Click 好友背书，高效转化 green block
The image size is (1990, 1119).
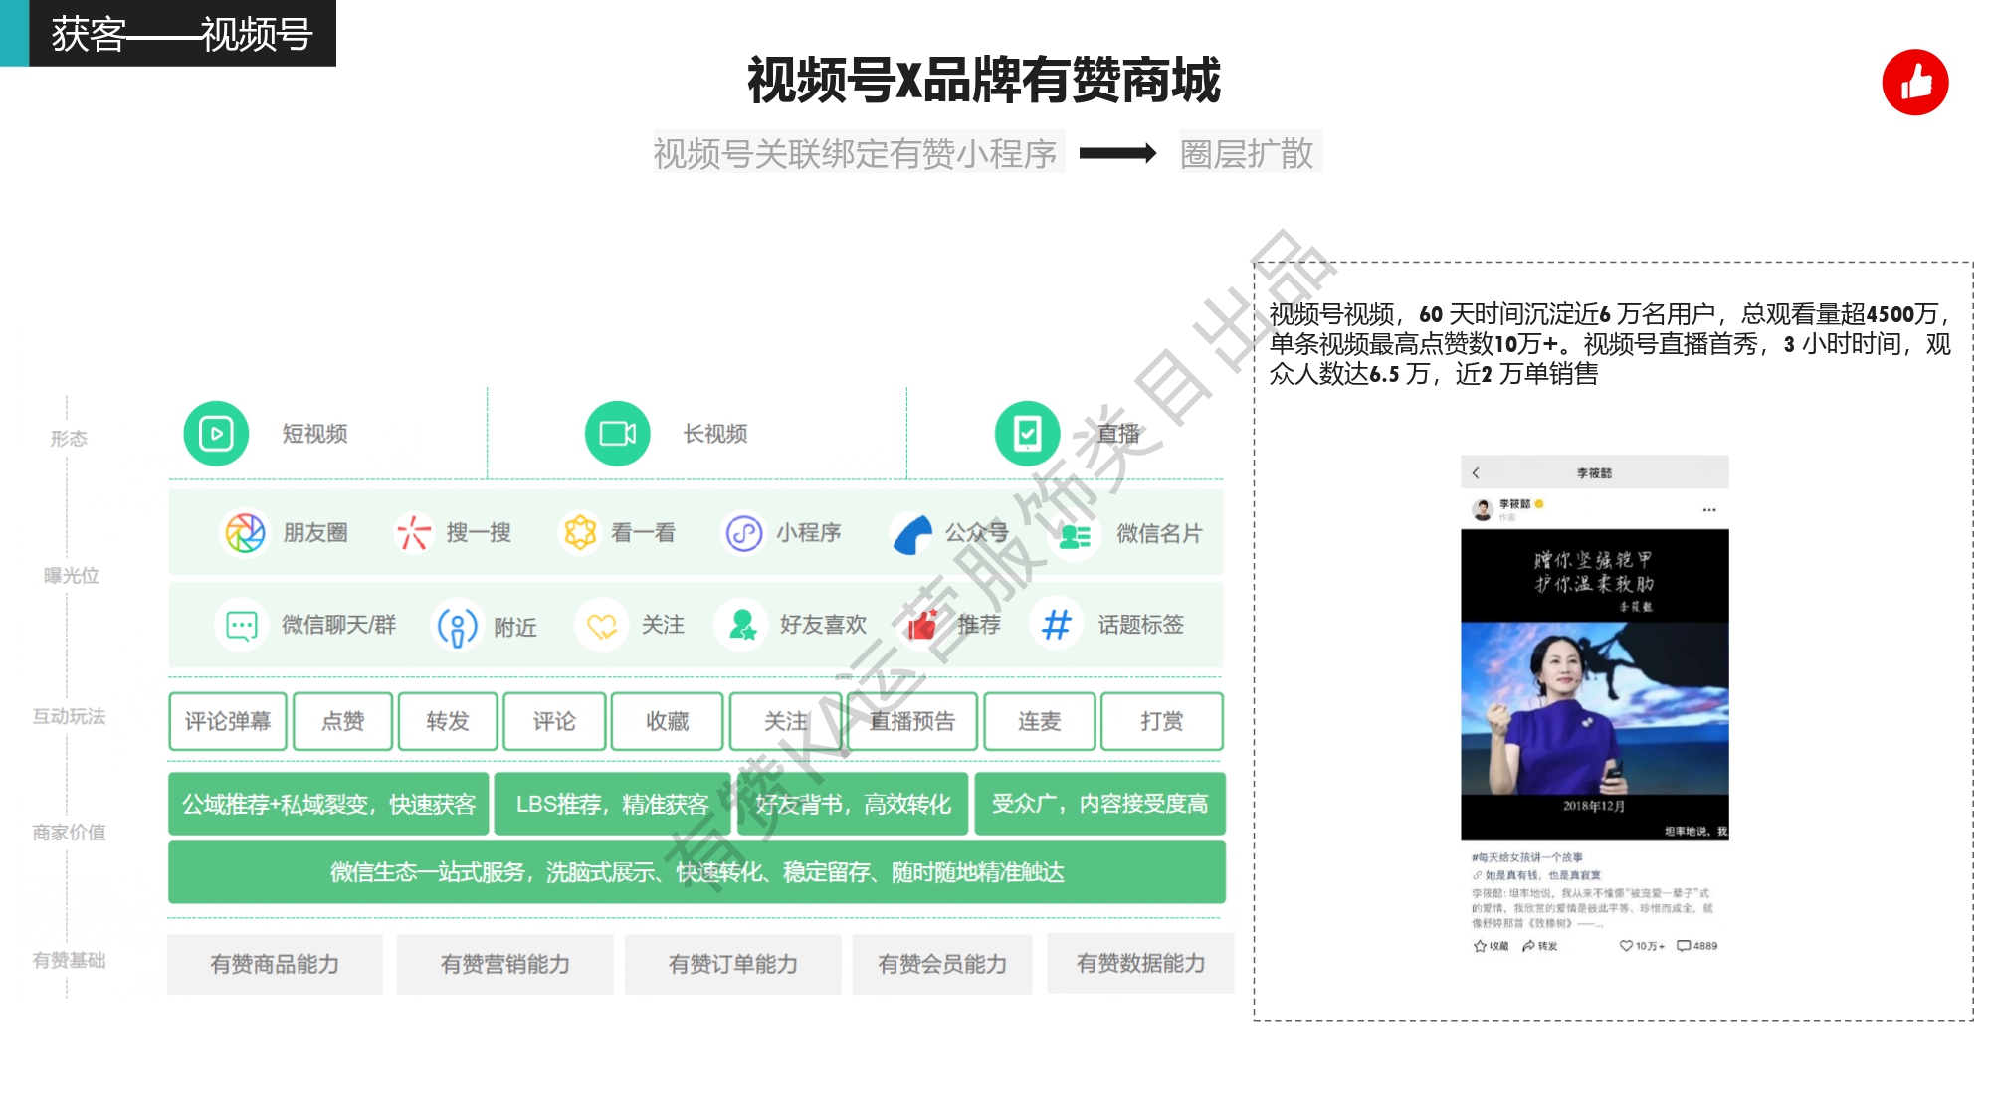pos(853,804)
